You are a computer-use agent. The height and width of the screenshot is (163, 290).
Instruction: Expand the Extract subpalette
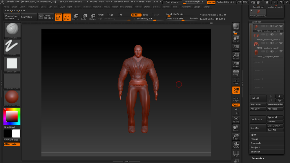click(255, 152)
